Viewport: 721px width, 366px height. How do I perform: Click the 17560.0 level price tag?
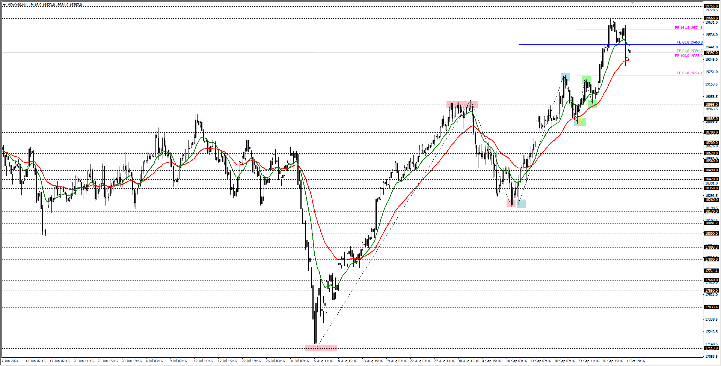tap(711, 291)
